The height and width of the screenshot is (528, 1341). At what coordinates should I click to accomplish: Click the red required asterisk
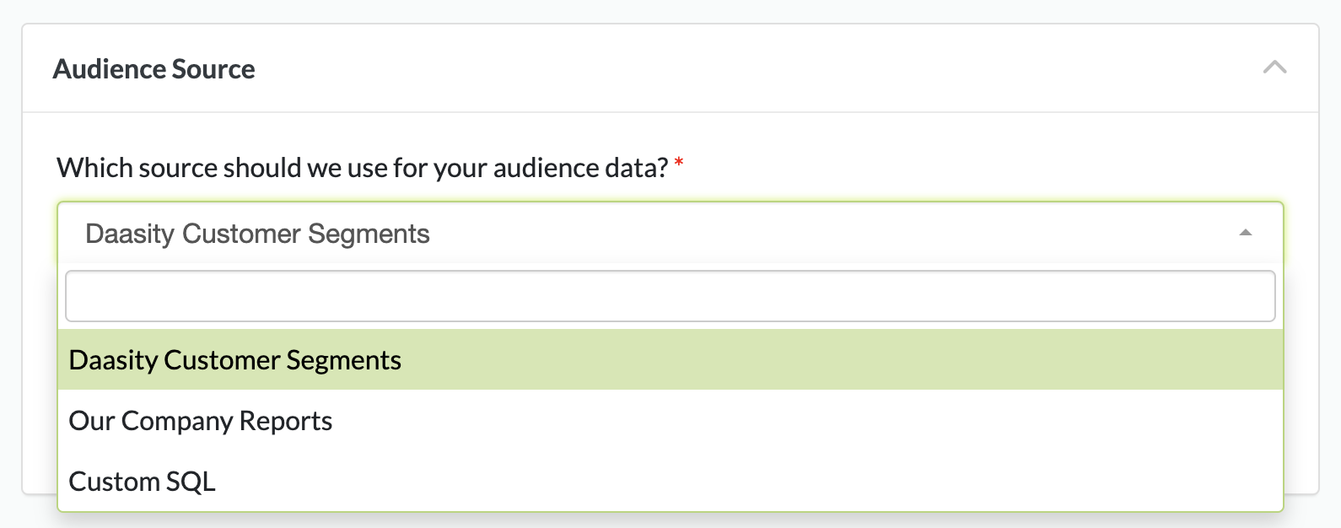(x=679, y=163)
